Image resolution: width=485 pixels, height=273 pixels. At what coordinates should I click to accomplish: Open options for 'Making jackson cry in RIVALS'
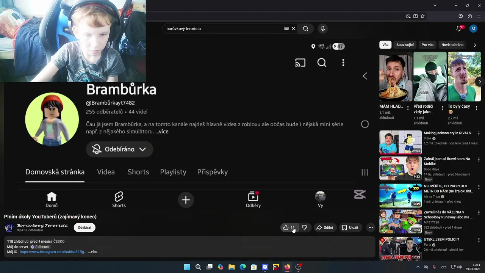click(479, 133)
